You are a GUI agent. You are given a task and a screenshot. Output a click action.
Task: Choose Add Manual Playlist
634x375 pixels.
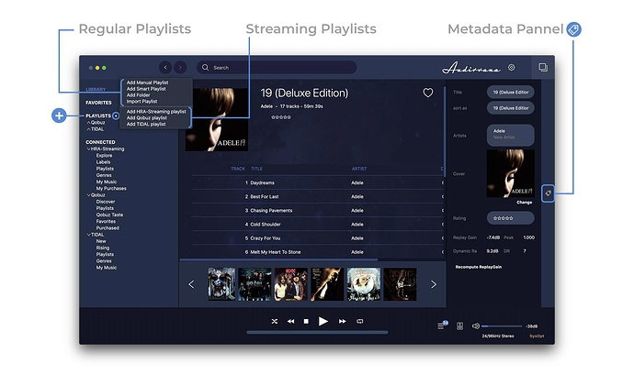coord(147,83)
